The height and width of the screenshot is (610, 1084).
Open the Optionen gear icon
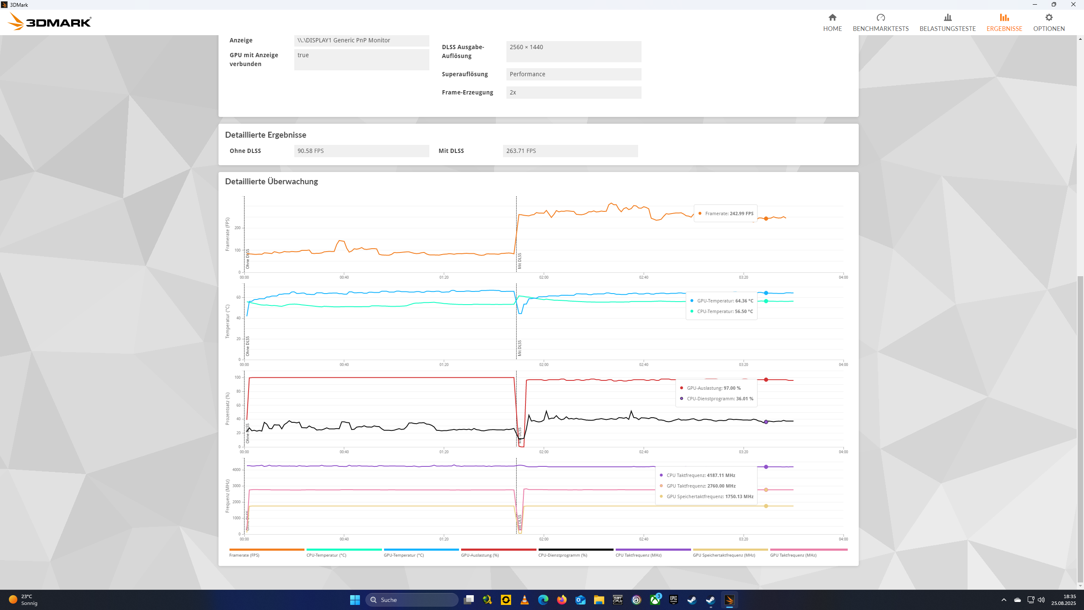pos(1048,18)
